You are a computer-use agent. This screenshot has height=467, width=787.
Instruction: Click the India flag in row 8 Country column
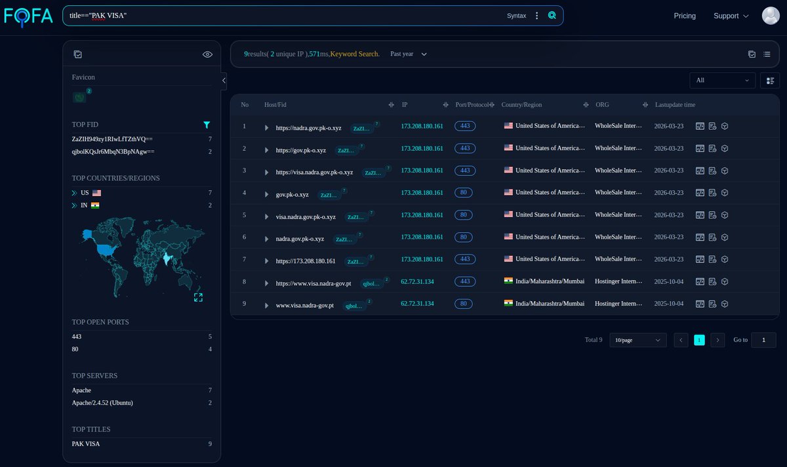[508, 282]
